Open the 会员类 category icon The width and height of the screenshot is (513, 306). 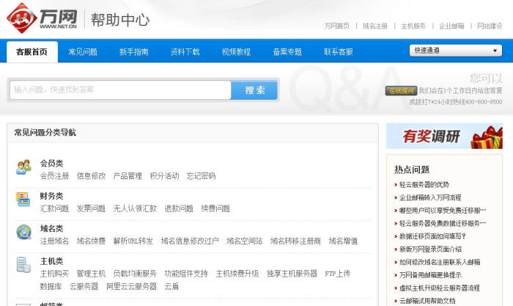[23, 167]
